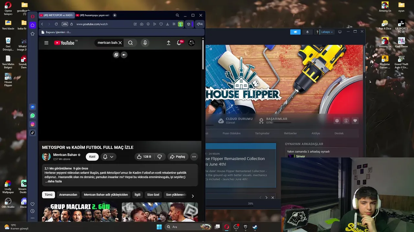The height and width of the screenshot is (232, 414).
Task: Open Tartışmalar tab in Steam
Action: click(262, 133)
